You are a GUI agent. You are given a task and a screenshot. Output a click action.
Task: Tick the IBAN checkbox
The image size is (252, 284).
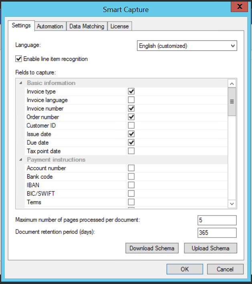tap(131, 185)
